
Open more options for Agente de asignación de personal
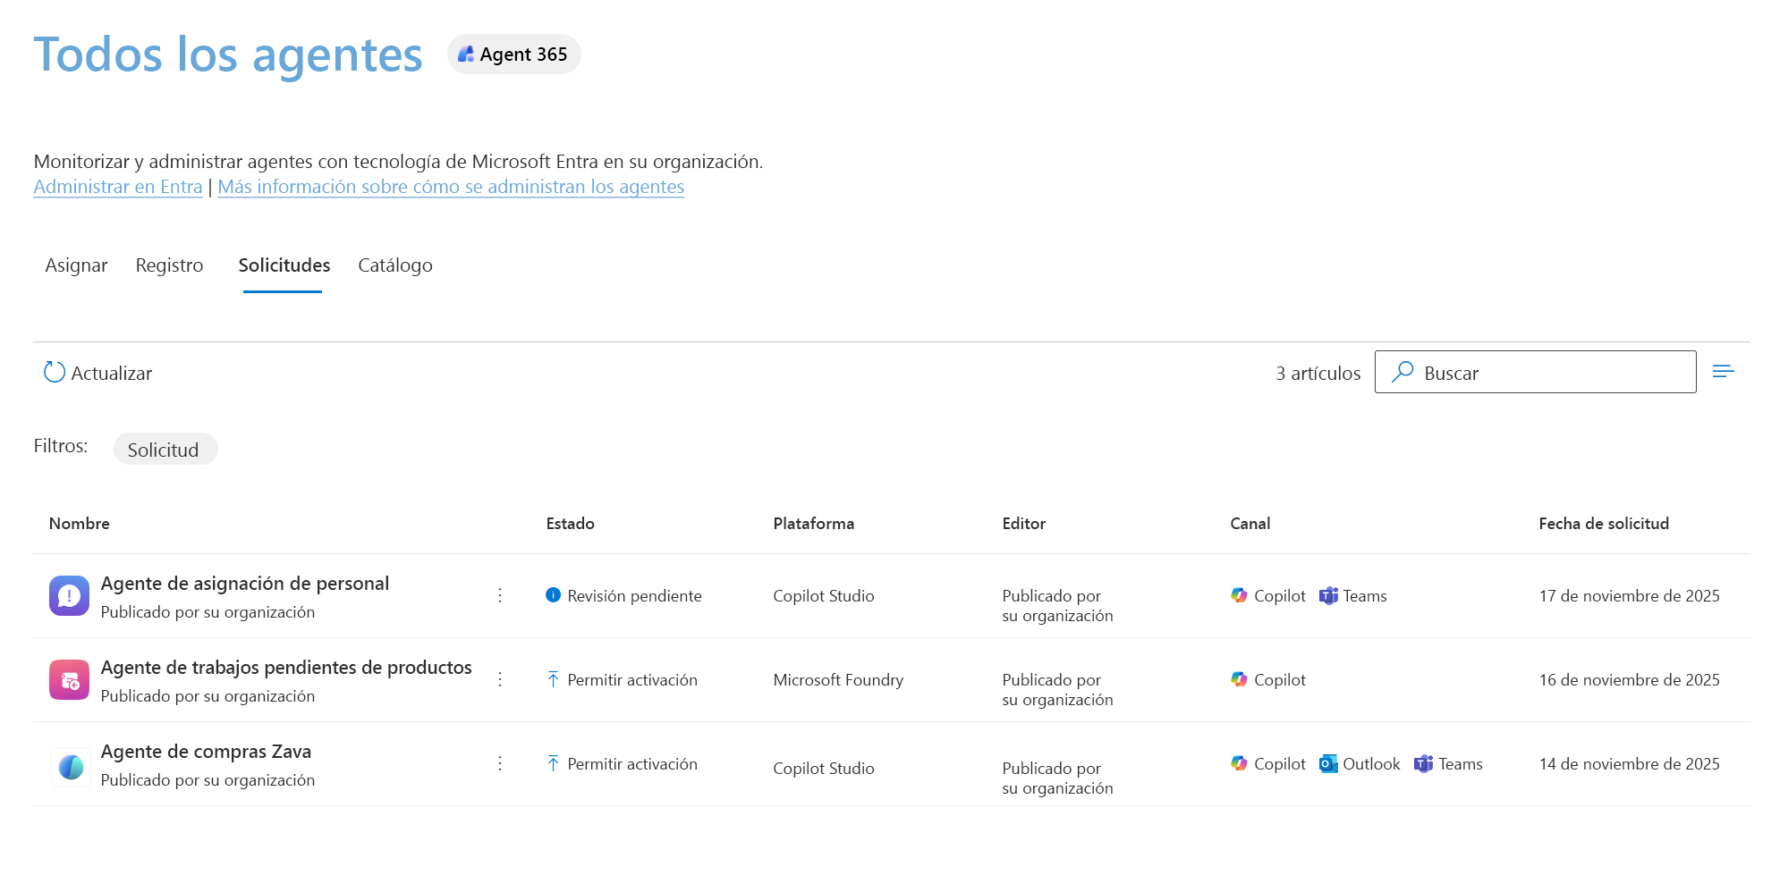click(500, 595)
